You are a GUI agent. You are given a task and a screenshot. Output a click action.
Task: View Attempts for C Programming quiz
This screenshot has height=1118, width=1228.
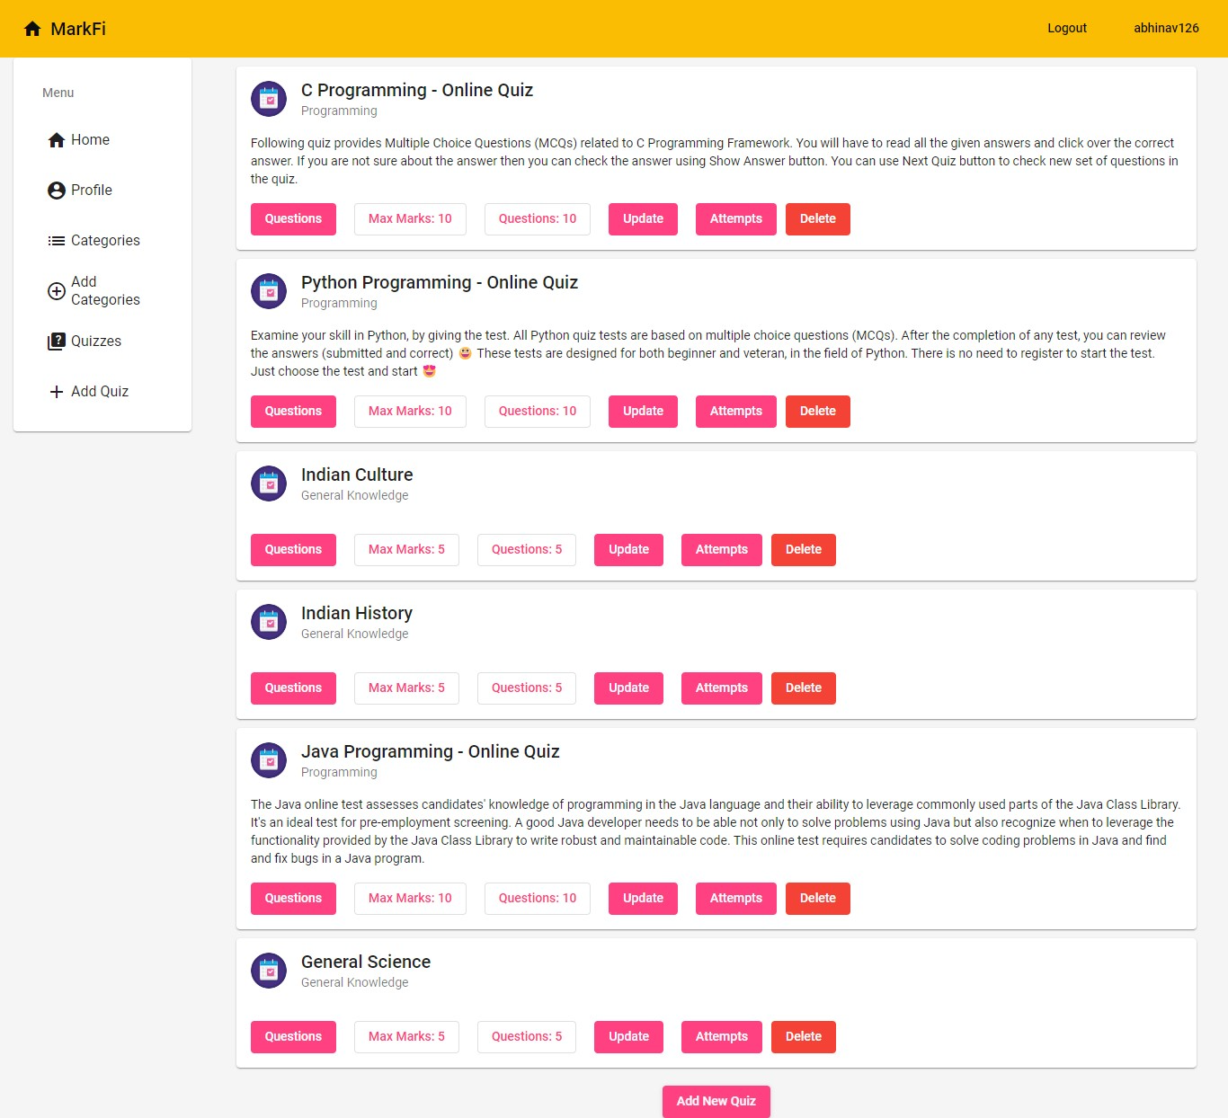736,219
